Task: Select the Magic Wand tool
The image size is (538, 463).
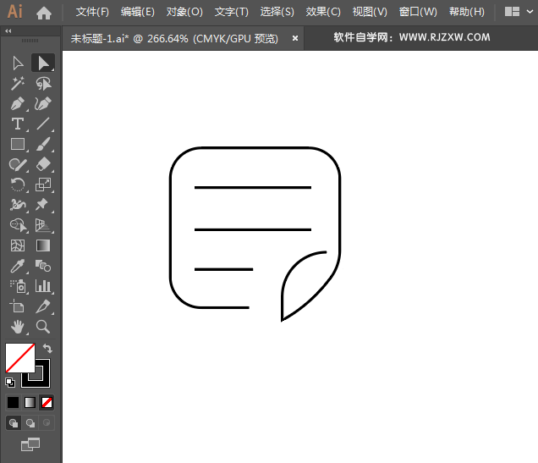Action: coord(17,84)
